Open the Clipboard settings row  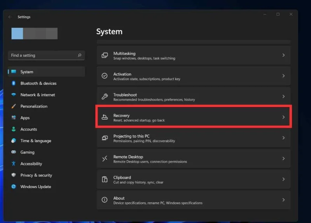(x=194, y=179)
